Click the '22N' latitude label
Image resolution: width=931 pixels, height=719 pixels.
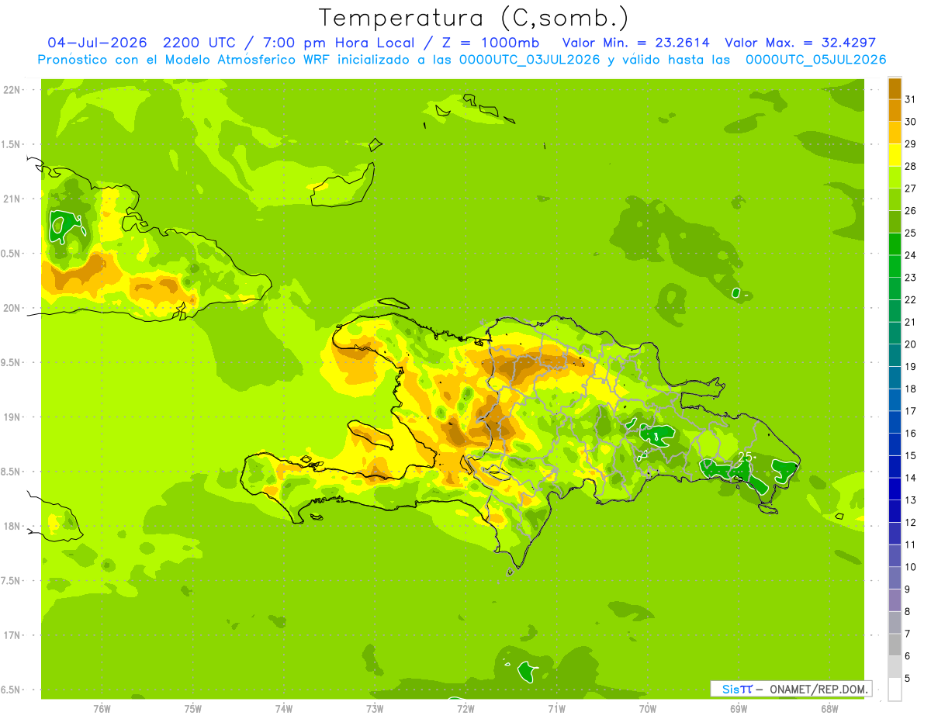(13, 90)
